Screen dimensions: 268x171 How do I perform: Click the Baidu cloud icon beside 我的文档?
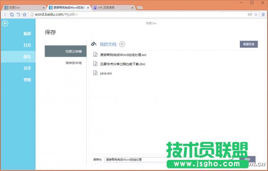94,44
